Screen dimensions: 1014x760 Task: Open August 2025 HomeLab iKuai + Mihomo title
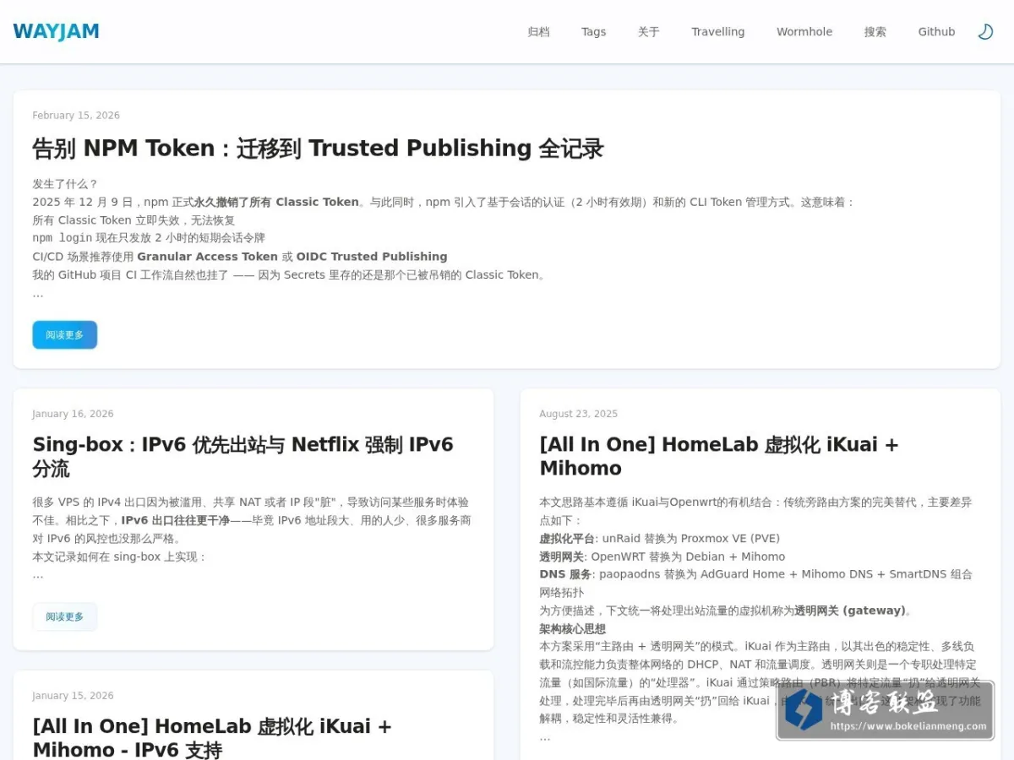click(719, 456)
